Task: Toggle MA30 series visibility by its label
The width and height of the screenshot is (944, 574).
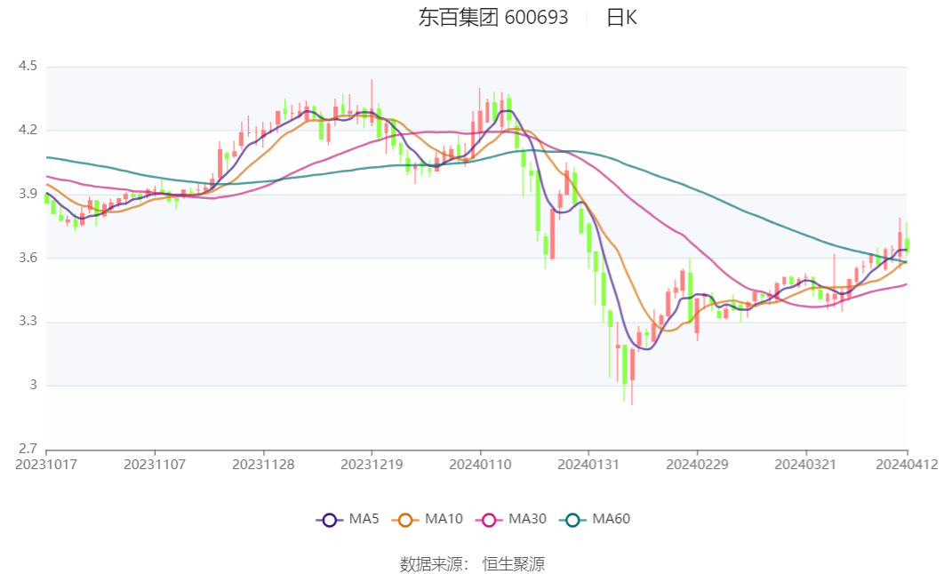Action: point(527,519)
